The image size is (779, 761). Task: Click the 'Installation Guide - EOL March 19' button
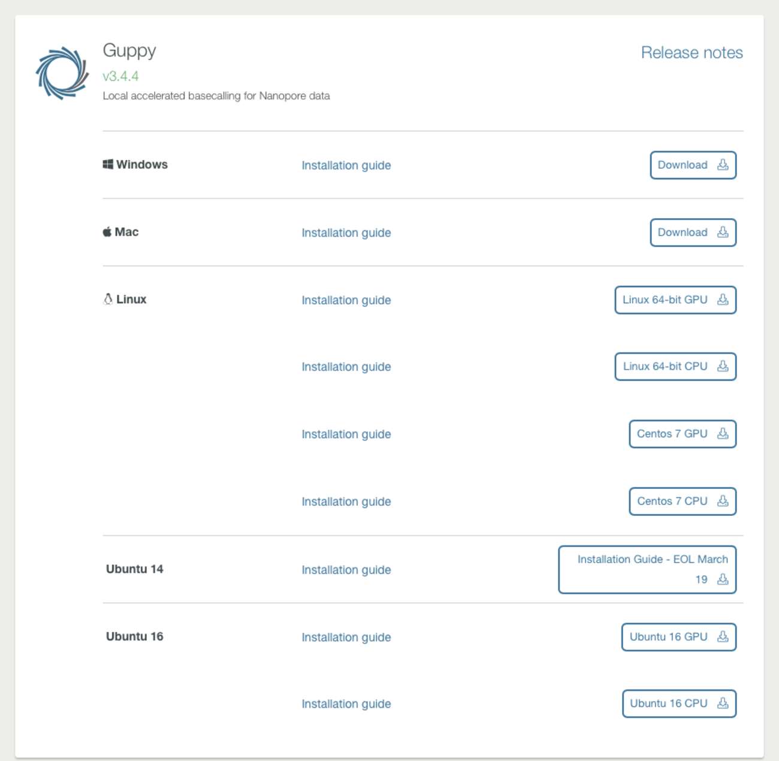coord(647,570)
